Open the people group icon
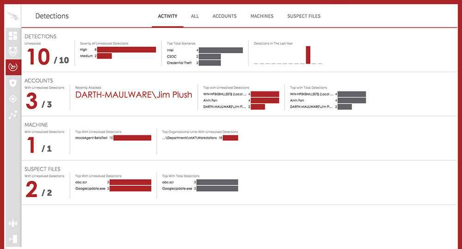This screenshot has width=462, height=249. [13, 223]
